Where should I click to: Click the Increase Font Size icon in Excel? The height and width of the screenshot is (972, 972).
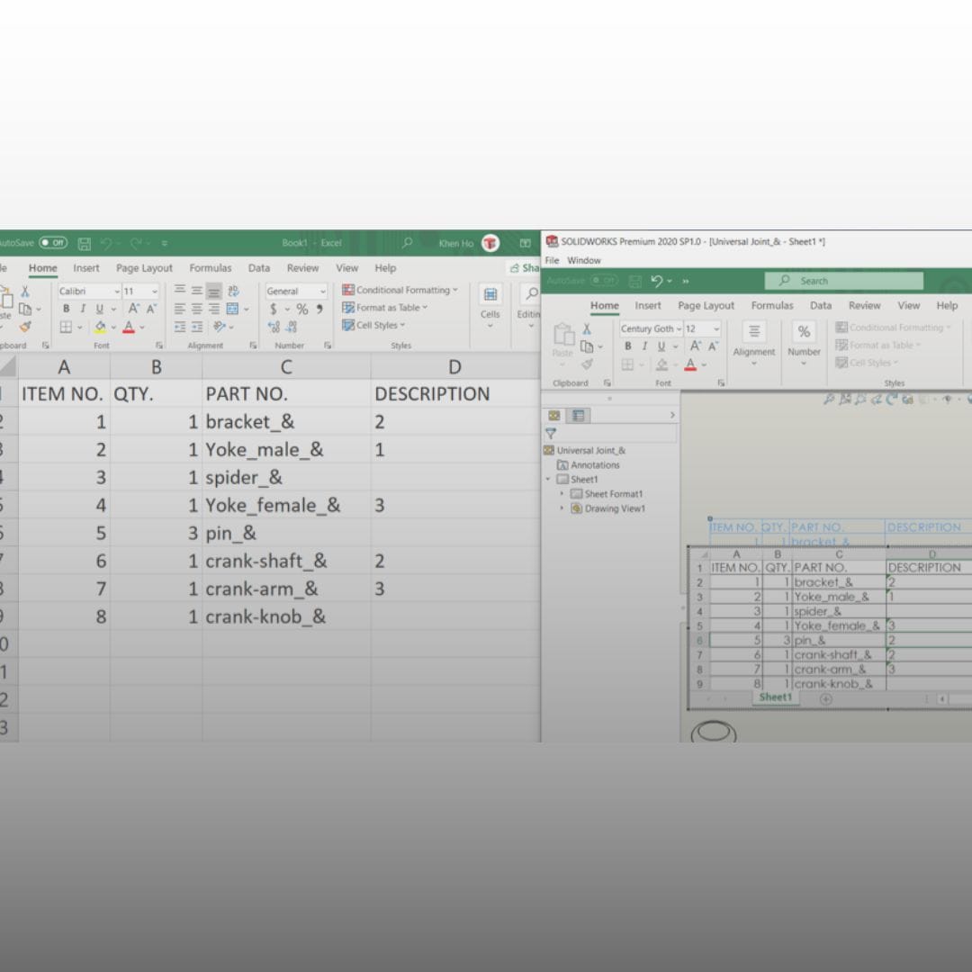[131, 307]
